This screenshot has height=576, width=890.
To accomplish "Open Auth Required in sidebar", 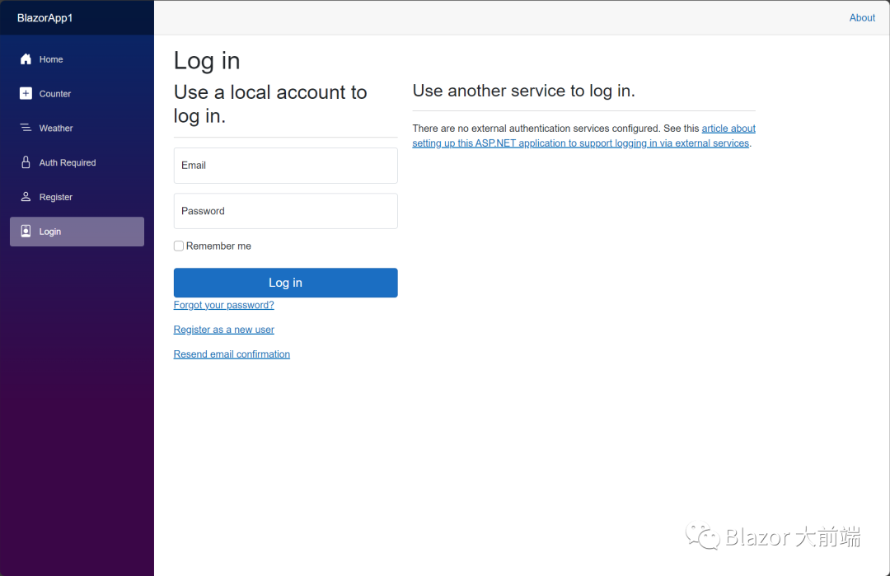I will pyautogui.click(x=68, y=163).
